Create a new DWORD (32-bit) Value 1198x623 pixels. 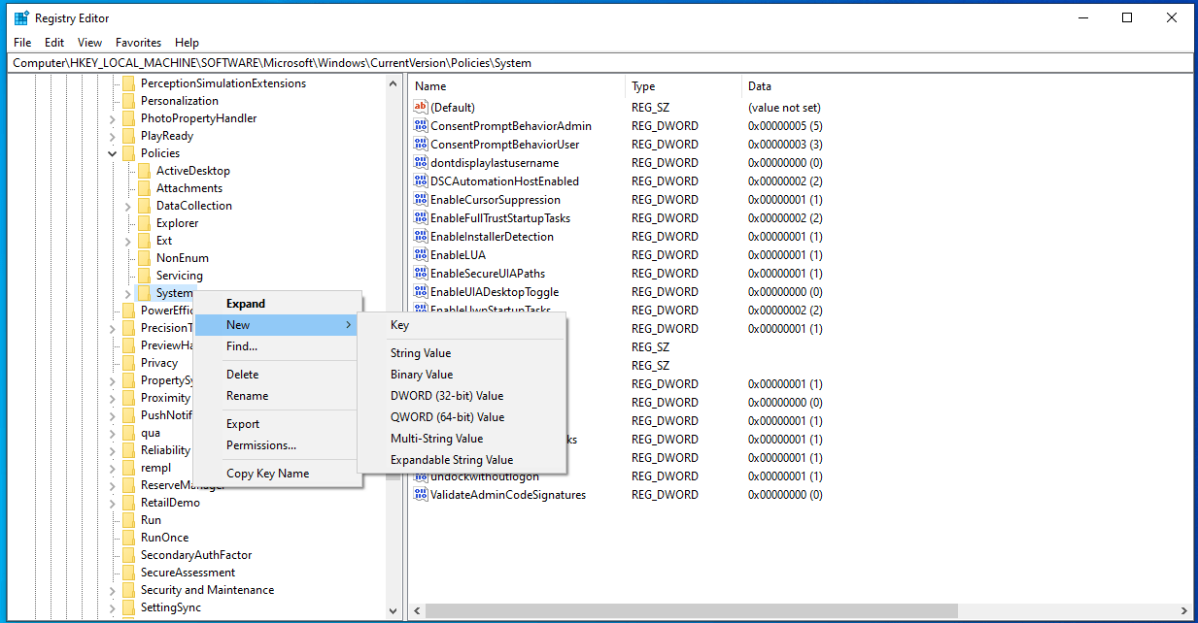pyautogui.click(x=462, y=396)
